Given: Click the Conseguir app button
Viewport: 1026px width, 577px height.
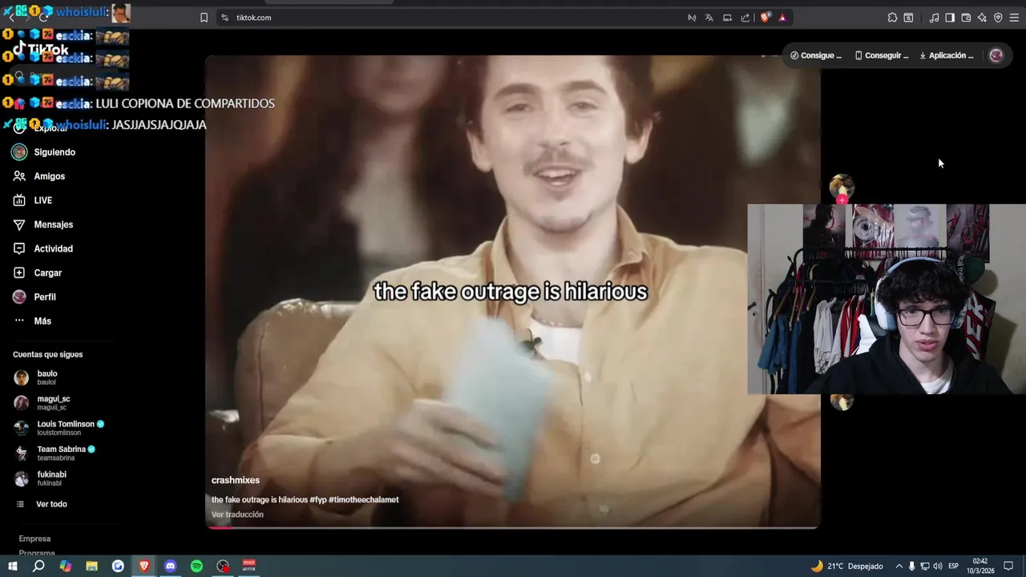Looking at the screenshot, I should tap(882, 55).
